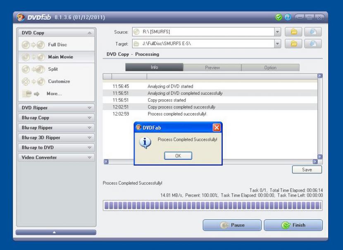Expand the Blu-ray Ripper section

coord(89,127)
